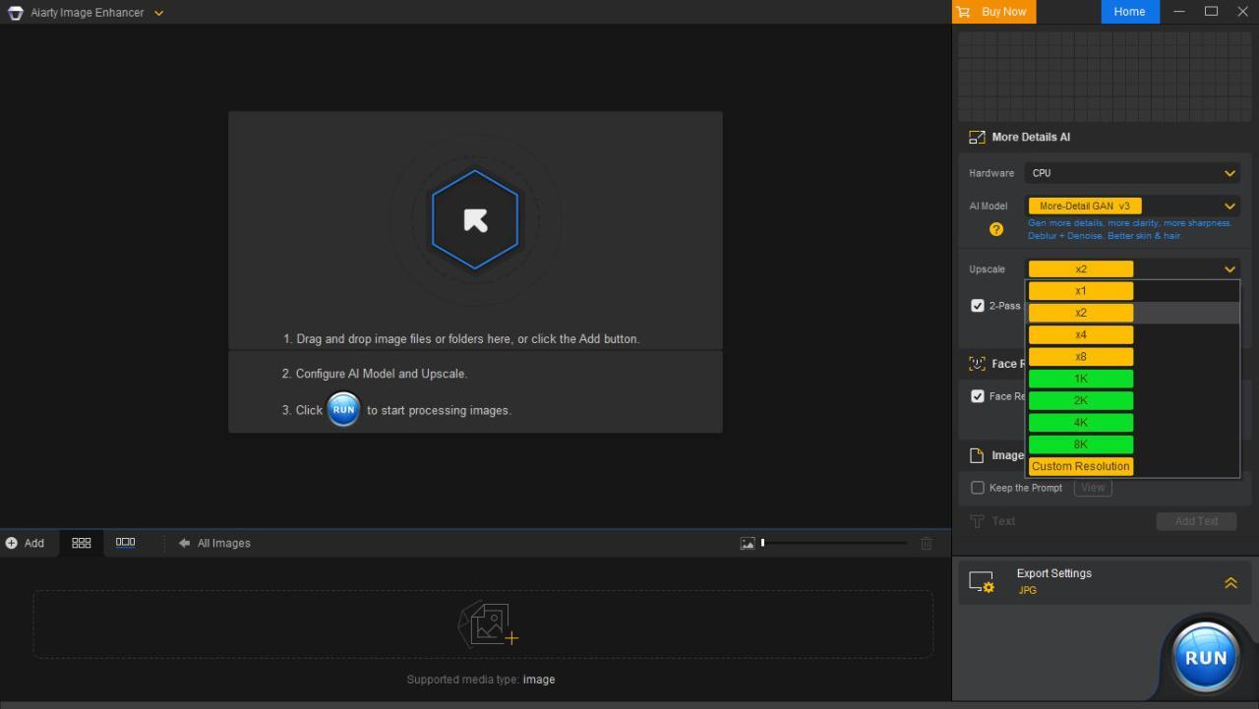Choose the 4K upscale option

click(1081, 423)
